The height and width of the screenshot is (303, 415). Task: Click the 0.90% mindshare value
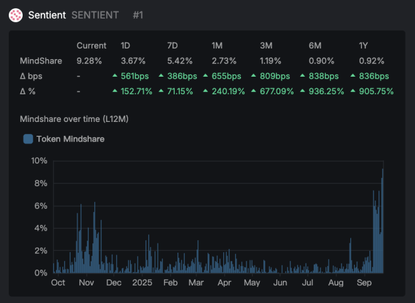pyautogui.click(x=321, y=61)
